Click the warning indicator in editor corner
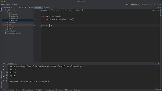The image size is (162, 91). [x=153, y=10]
